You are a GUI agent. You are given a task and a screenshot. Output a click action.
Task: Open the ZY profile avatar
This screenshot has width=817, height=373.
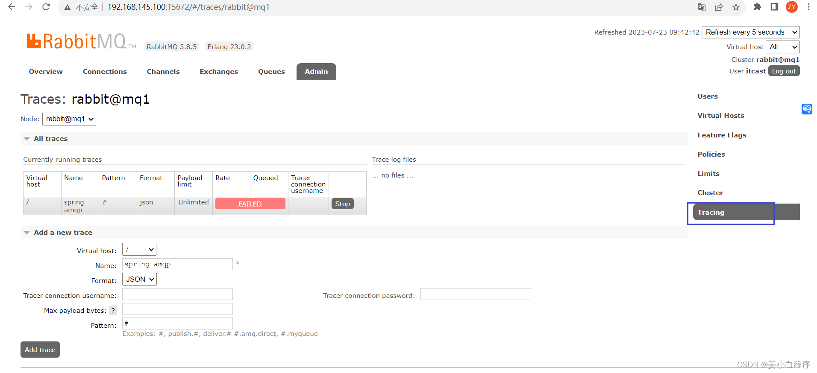(x=792, y=7)
